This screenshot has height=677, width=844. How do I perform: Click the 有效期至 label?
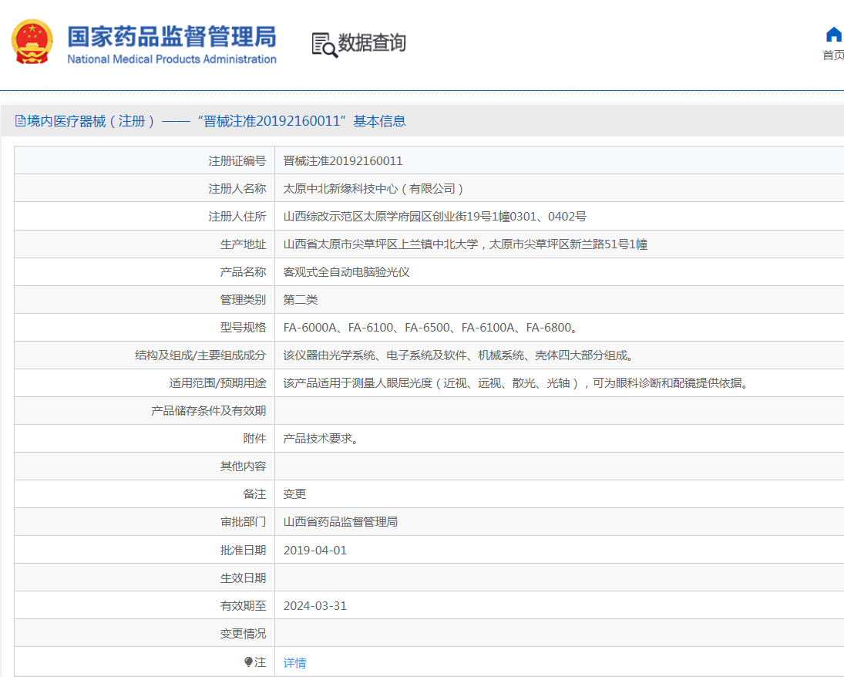tap(243, 606)
